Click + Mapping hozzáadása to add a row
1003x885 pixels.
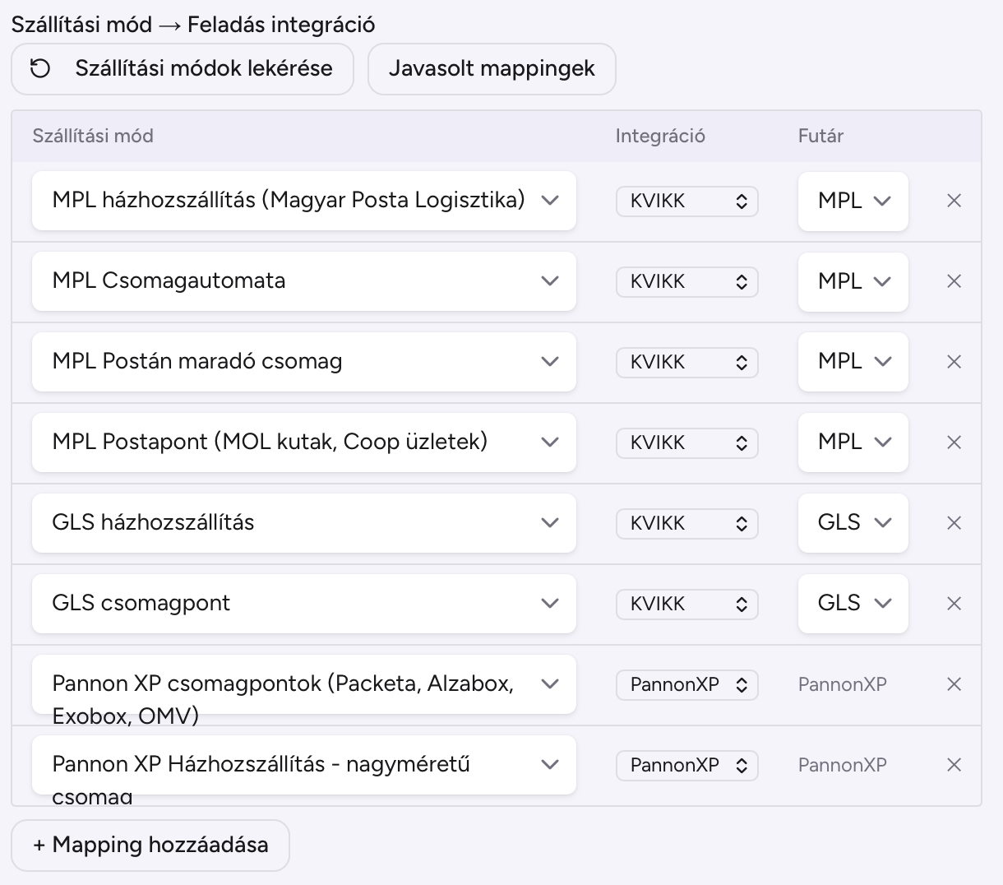click(150, 846)
